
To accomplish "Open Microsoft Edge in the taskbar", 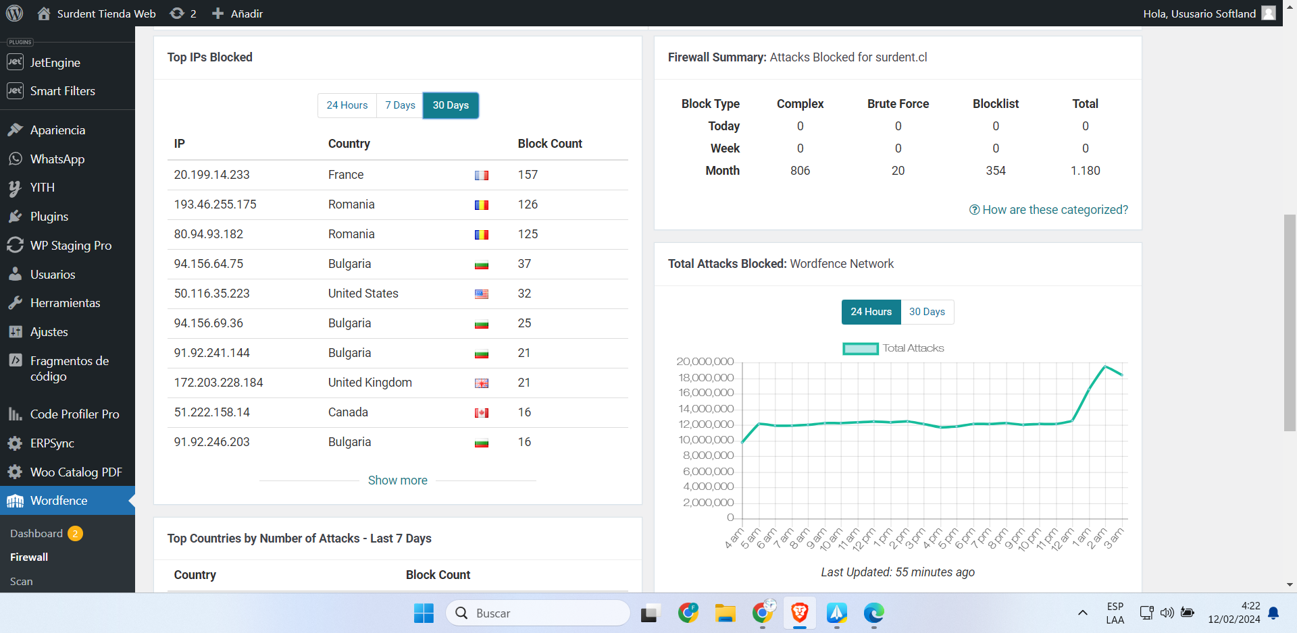I will (x=873, y=613).
